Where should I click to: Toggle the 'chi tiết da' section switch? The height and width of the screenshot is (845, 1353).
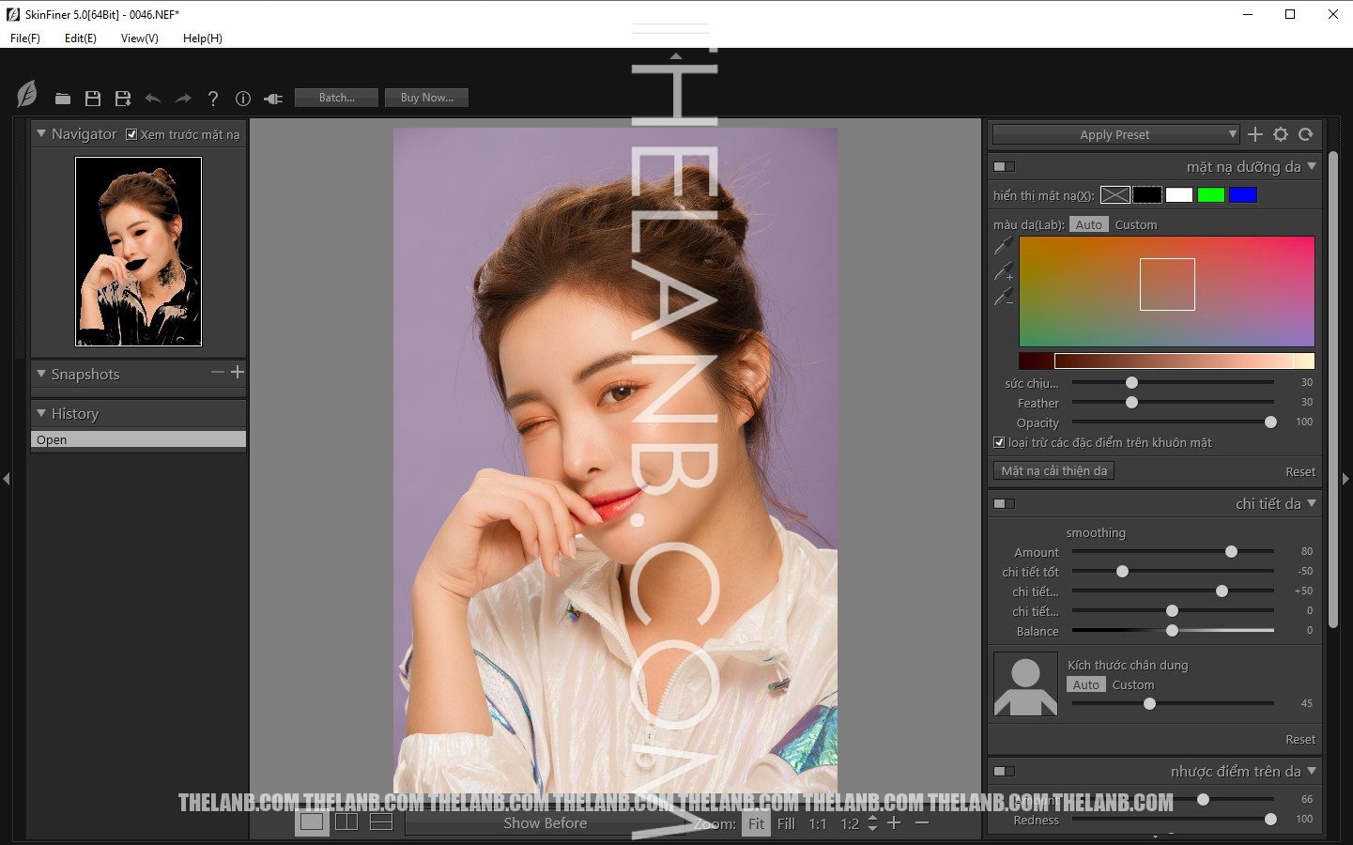(1004, 504)
